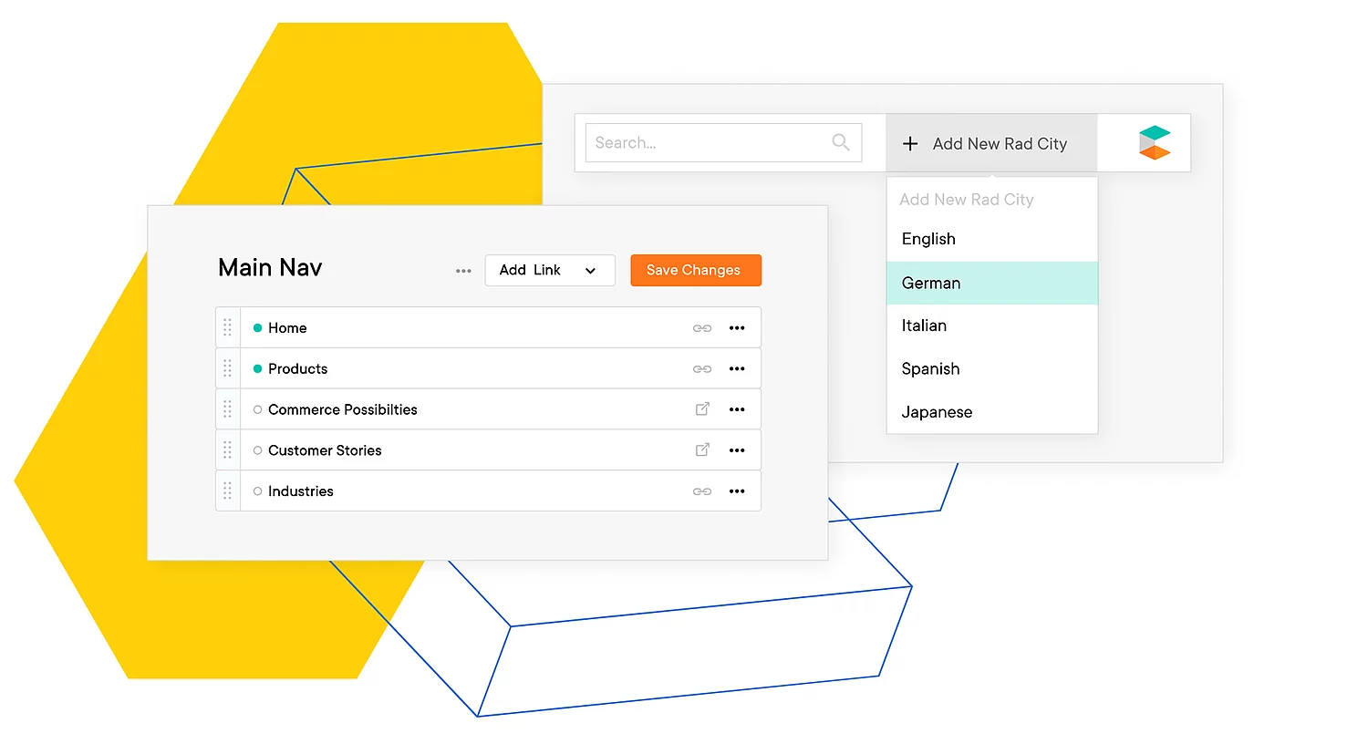The height and width of the screenshot is (744, 1368).
Task: Select German from the language list
Action: (x=930, y=283)
